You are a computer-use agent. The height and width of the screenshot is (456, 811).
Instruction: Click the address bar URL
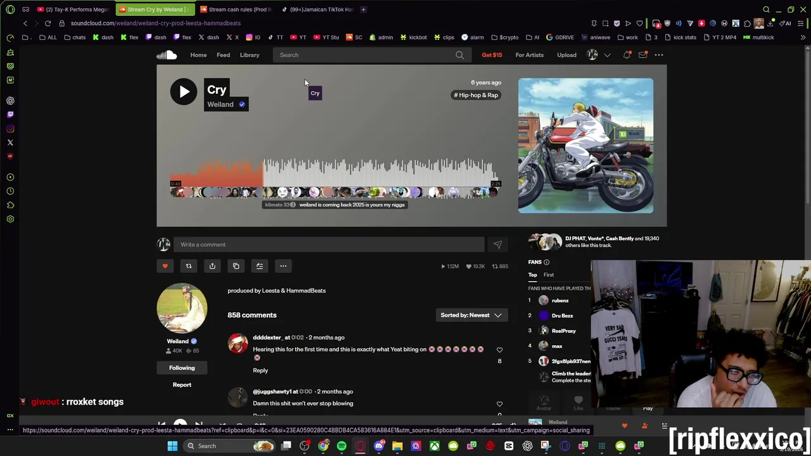(155, 23)
